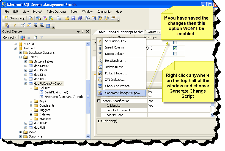Screen dimensions: 225x151
Task: Click Identity Seed value field
Action: pyautogui.click(x=179, y=115)
